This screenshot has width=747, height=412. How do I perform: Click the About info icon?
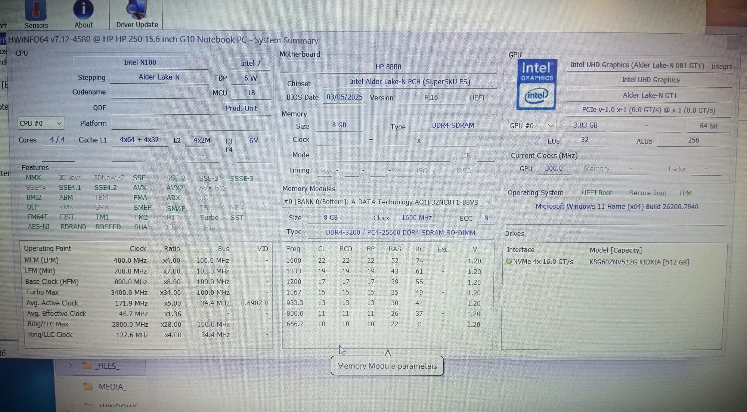83,10
